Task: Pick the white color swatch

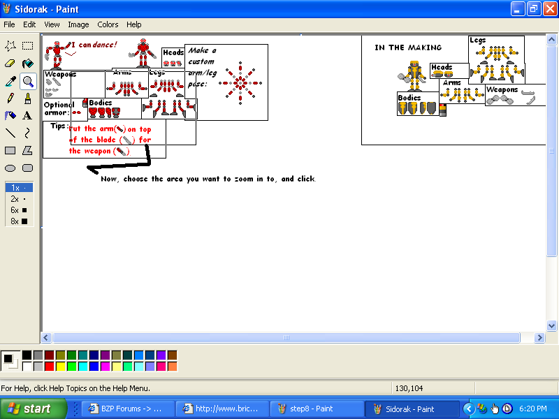Action: 27,366
